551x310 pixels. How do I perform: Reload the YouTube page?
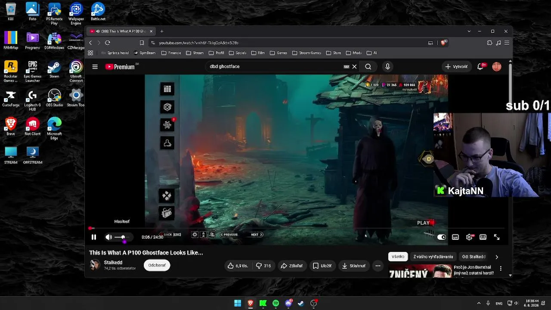click(x=108, y=43)
